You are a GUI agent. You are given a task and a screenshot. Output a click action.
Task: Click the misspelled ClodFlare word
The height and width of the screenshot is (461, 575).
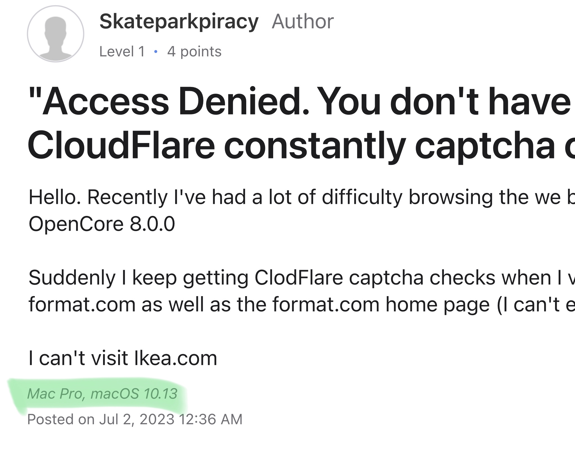click(x=298, y=278)
